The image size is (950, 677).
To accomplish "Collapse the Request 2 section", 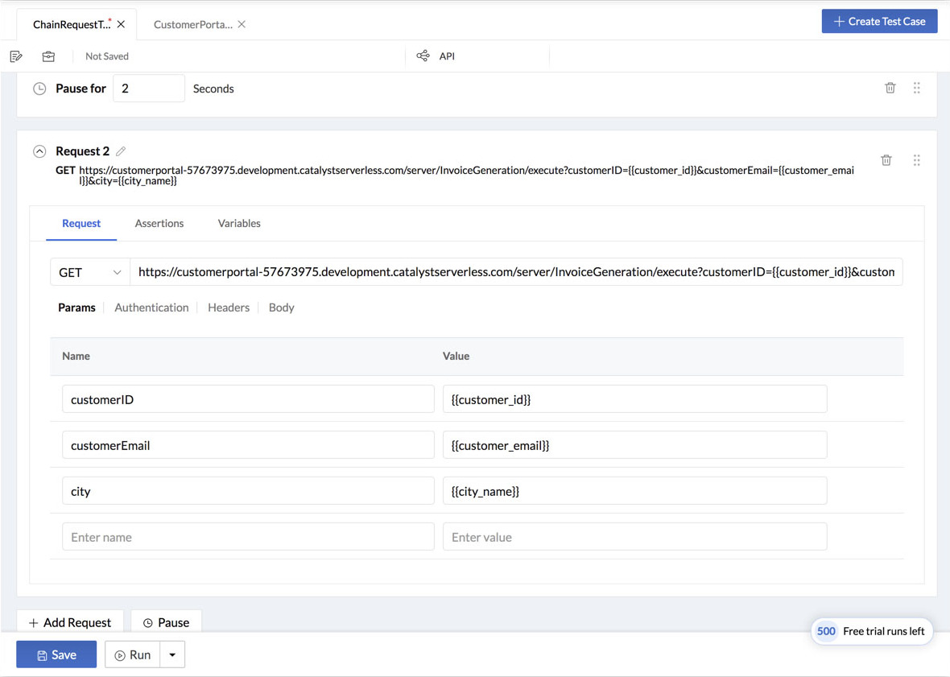I will click(x=39, y=151).
